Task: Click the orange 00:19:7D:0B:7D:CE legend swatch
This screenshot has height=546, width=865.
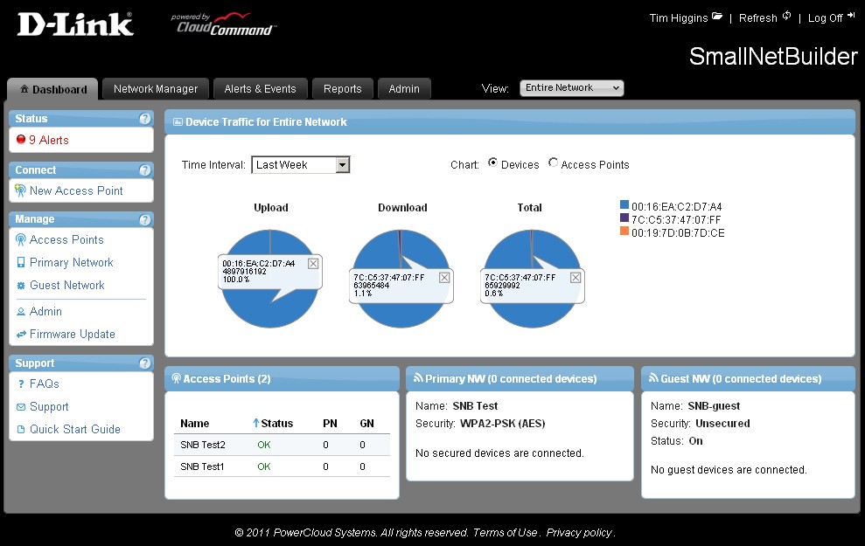Action: 624,231
